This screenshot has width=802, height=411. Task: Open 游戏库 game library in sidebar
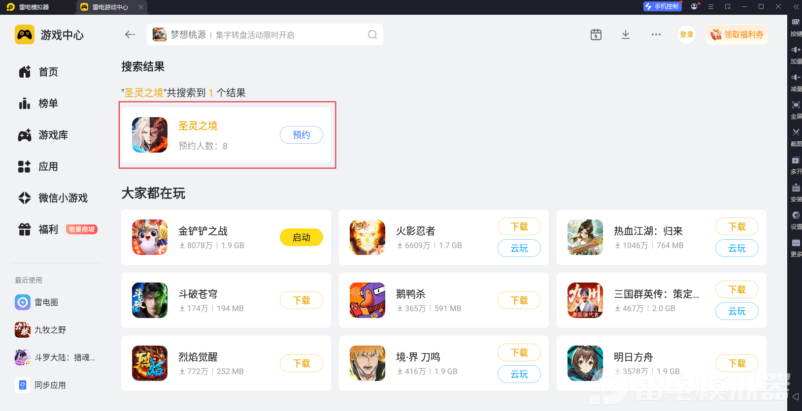pyautogui.click(x=43, y=135)
